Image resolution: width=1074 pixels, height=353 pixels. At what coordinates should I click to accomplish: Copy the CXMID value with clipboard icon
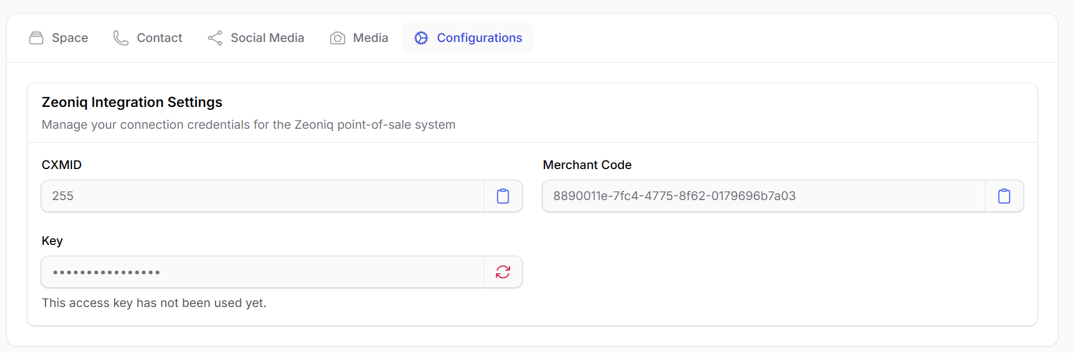[503, 196]
